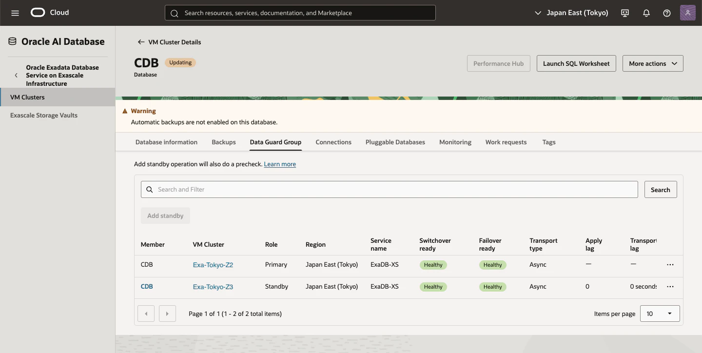Click the Healthy failover badge in Primary row
Screen dimensions: 702x353
point(492,265)
